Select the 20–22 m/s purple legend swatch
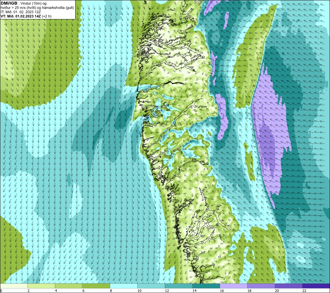This screenshot has height=293, width=330. click(288, 286)
